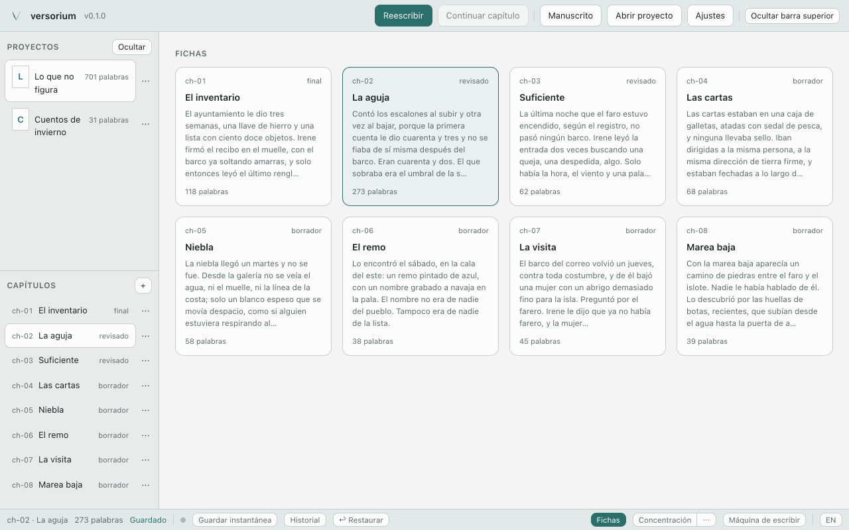The height and width of the screenshot is (530, 849).
Task: Open options menu for Lo que no figura
Action: 146,81
